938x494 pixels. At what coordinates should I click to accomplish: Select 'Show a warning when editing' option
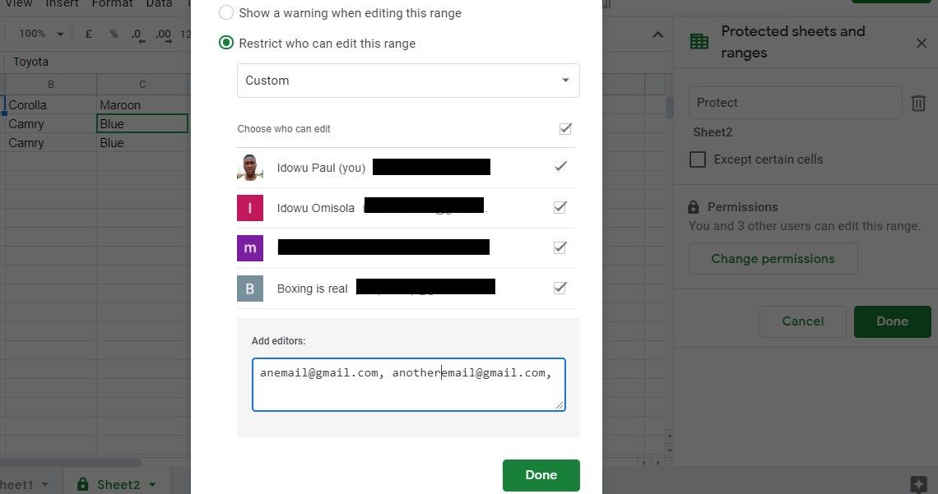pos(226,13)
